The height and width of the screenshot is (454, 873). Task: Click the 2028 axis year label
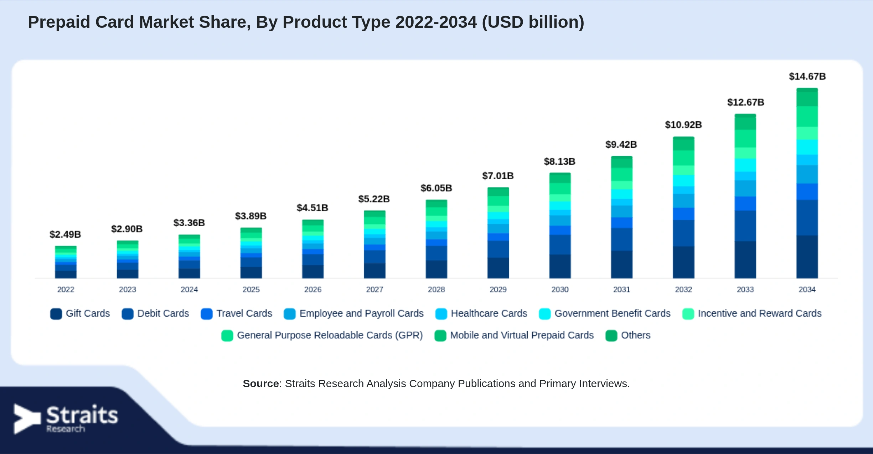[436, 290]
